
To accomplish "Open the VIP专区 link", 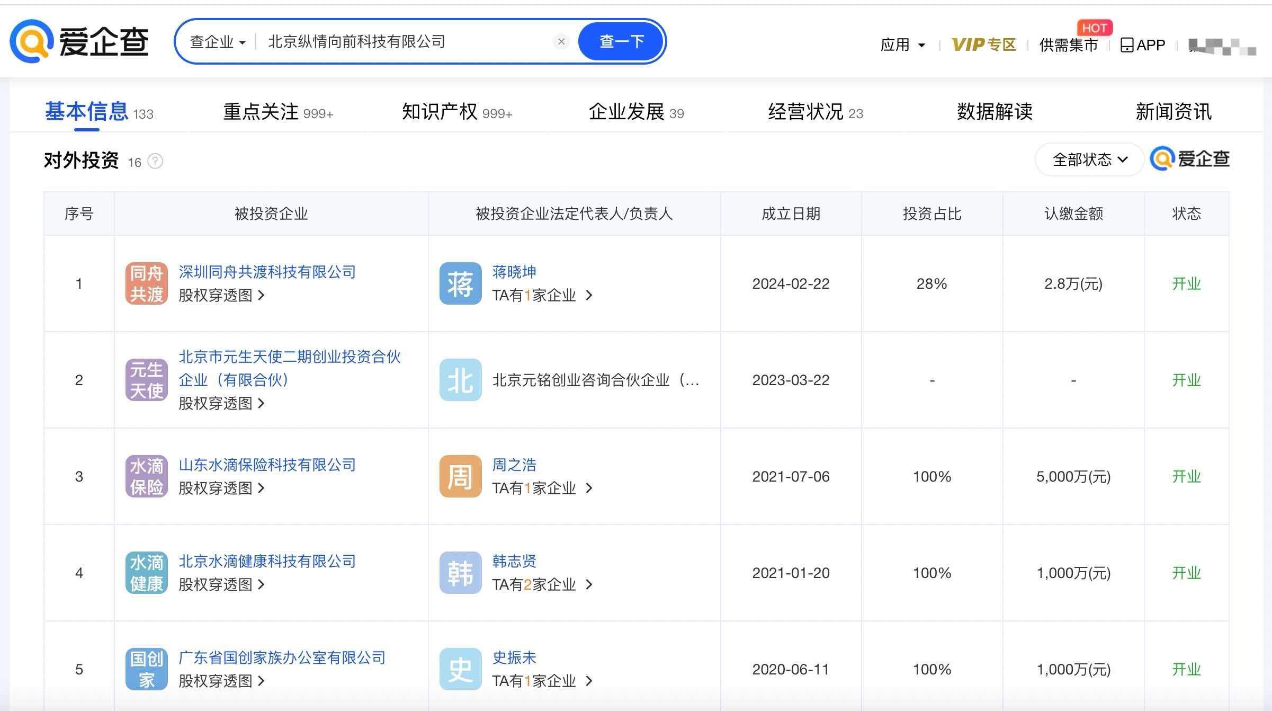I will click(x=983, y=45).
